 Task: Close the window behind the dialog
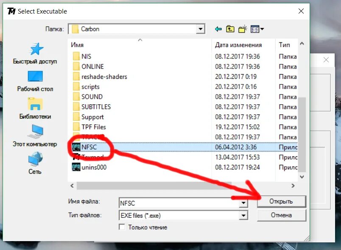[326, 60]
